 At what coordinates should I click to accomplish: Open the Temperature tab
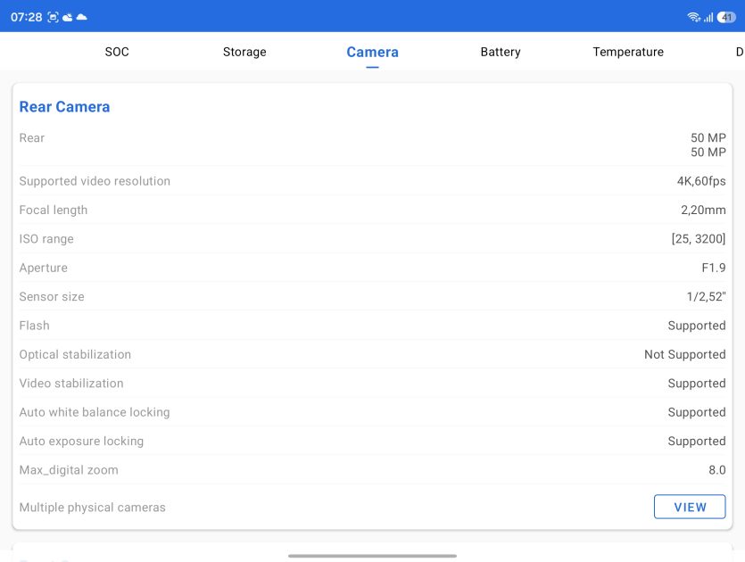[x=628, y=52]
